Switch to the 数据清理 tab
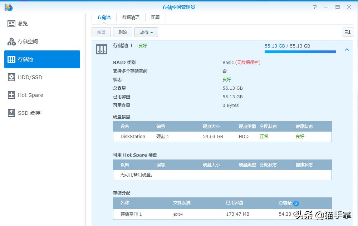The image size is (358, 226). point(131,17)
